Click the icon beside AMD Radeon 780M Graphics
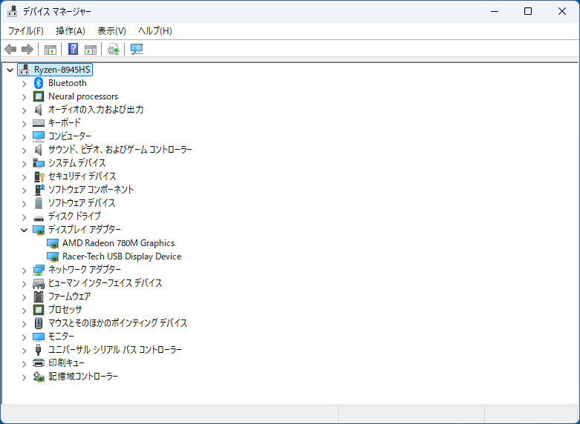Screen dimensions: 580x424 pyautogui.click(x=53, y=243)
